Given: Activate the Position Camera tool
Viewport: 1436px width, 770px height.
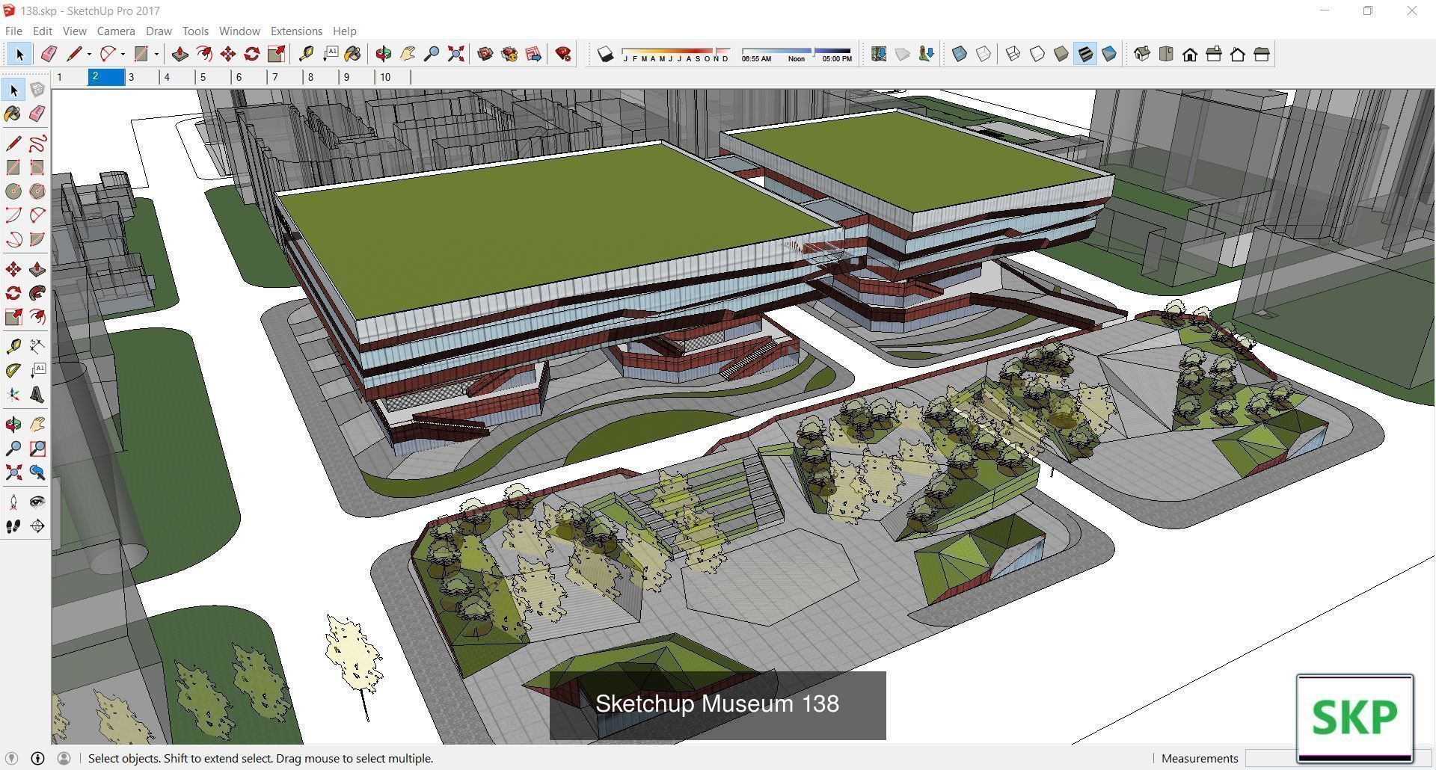Looking at the screenshot, I should [13, 502].
